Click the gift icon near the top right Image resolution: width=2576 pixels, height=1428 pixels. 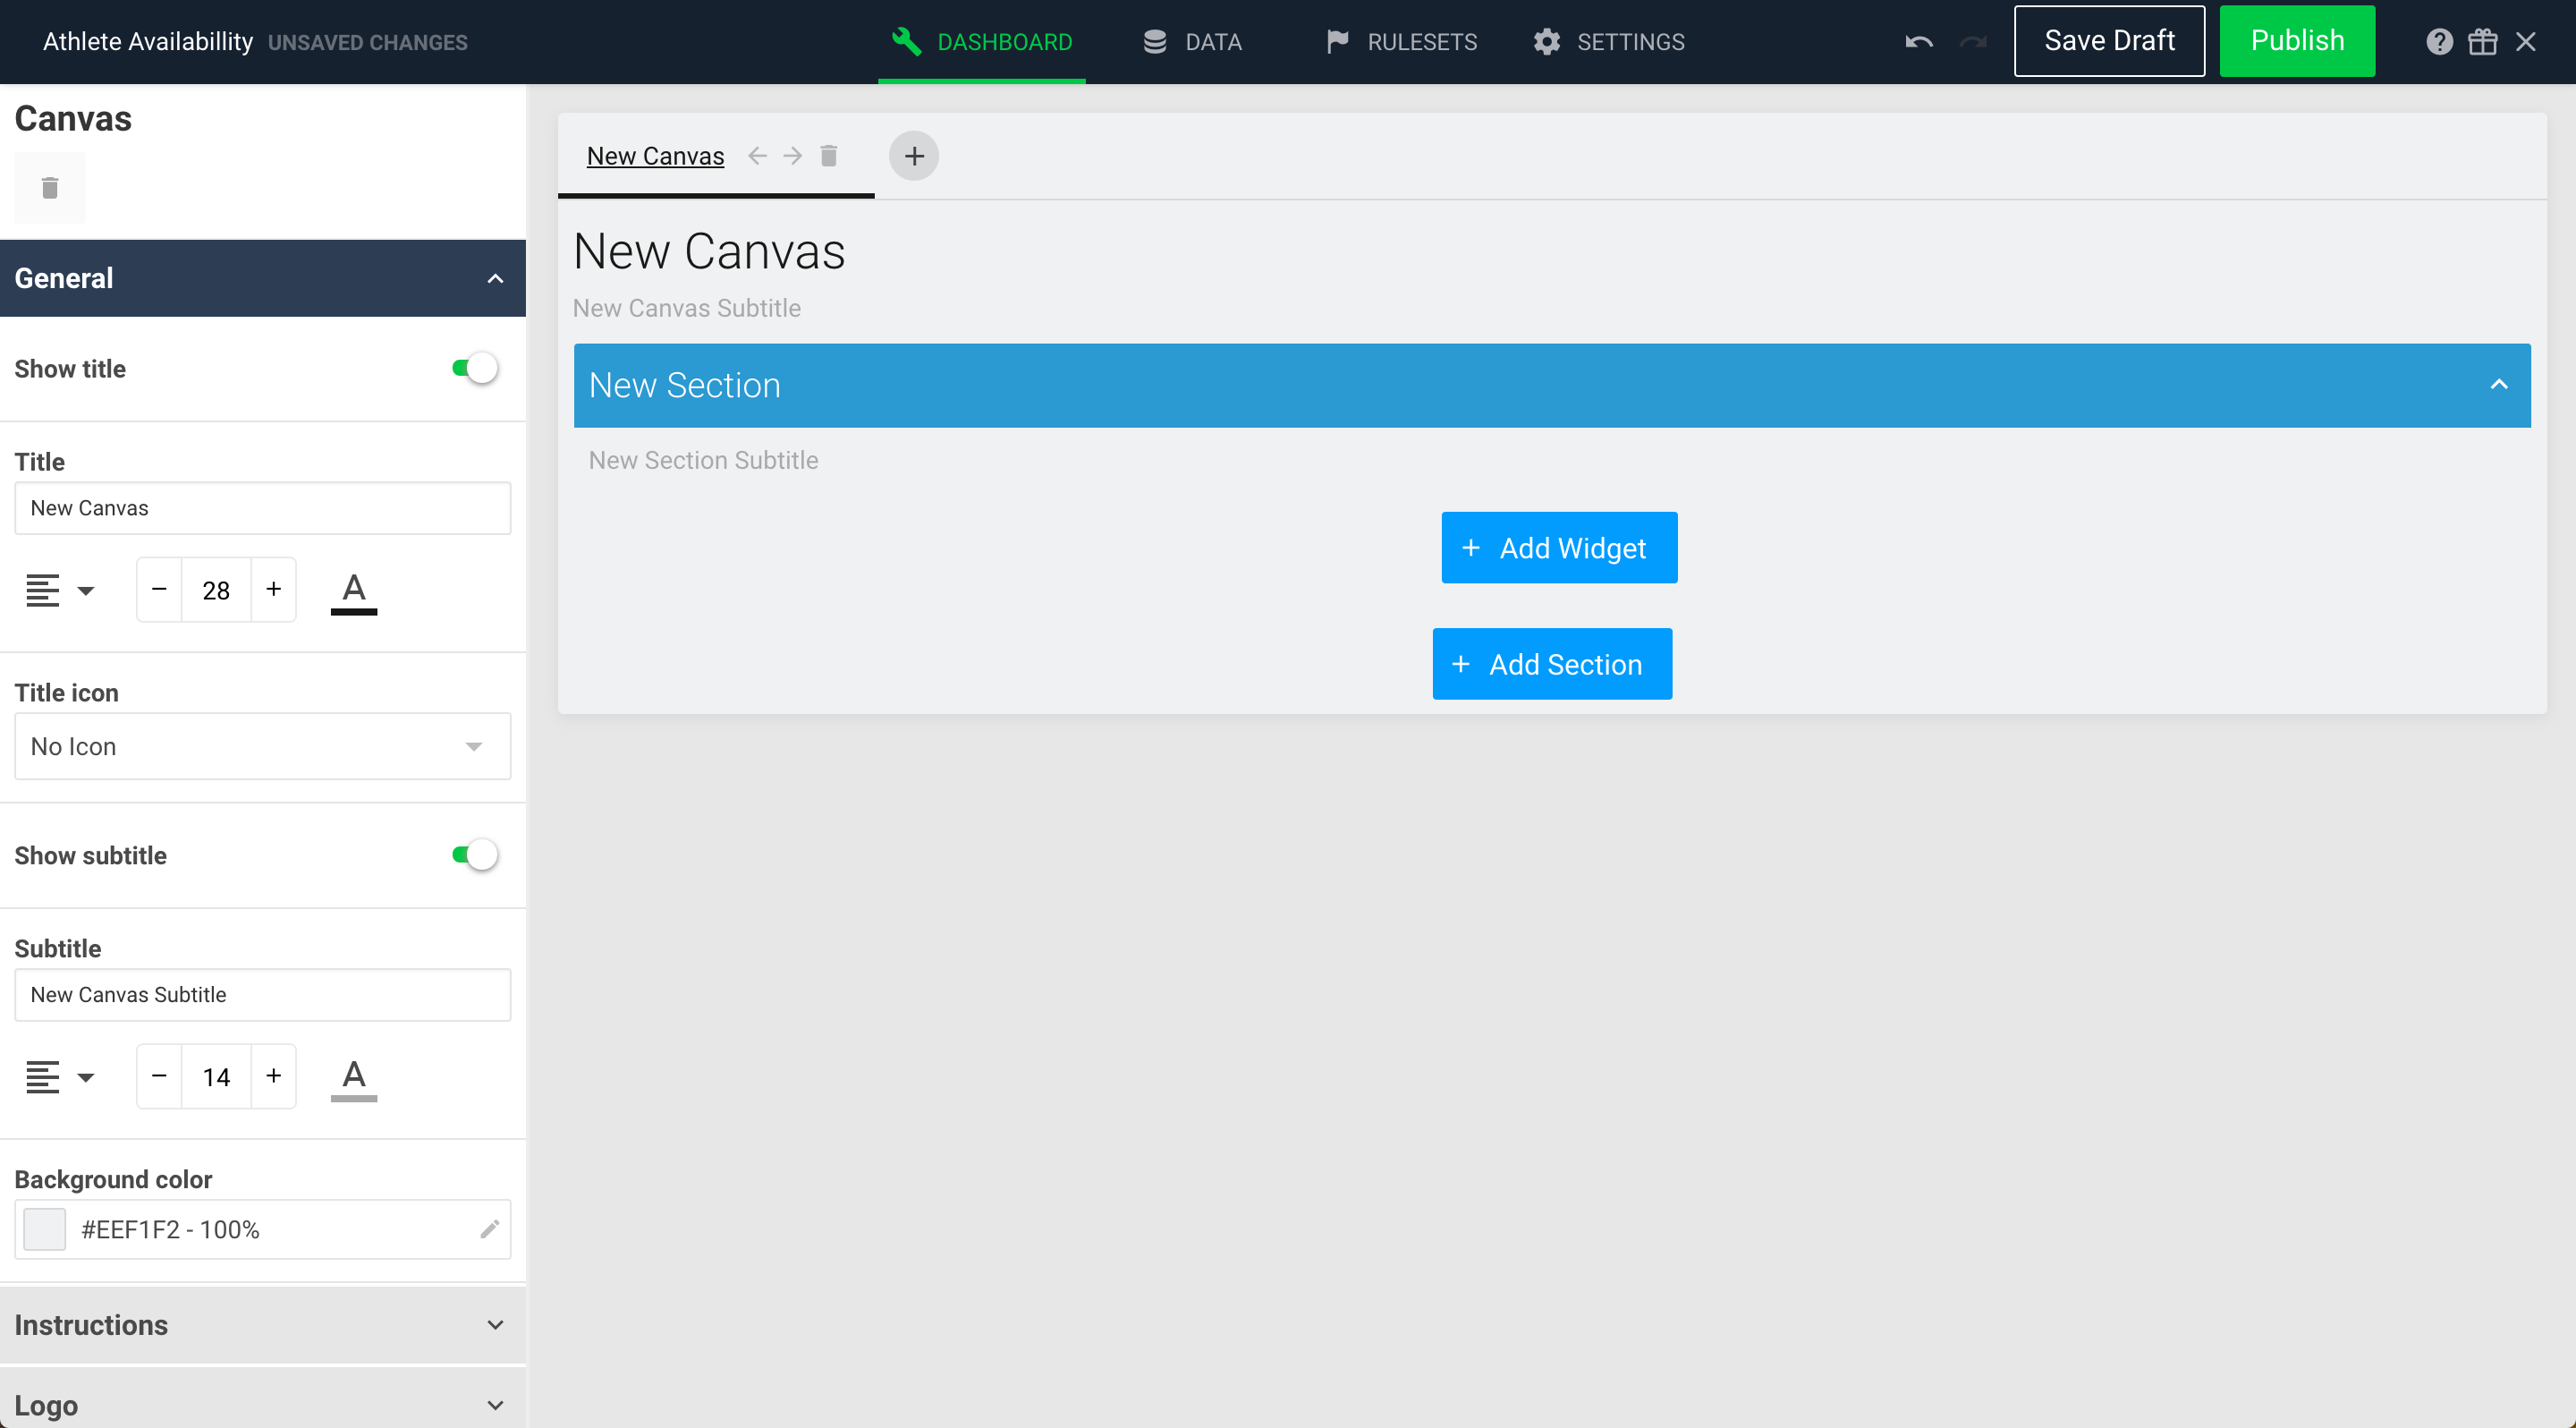[2483, 41]
